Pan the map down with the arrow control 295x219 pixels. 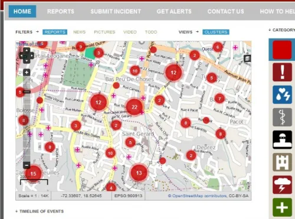pyautogui.click(x=27, y=61)
